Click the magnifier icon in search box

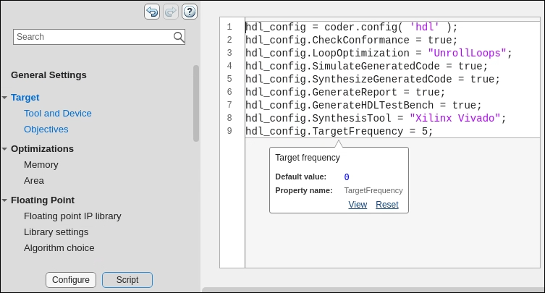[x=179, y=37]
